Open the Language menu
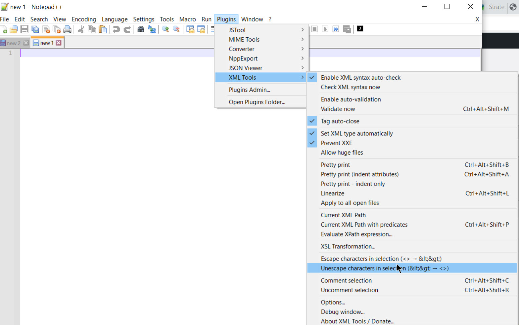 pos(115,19)
